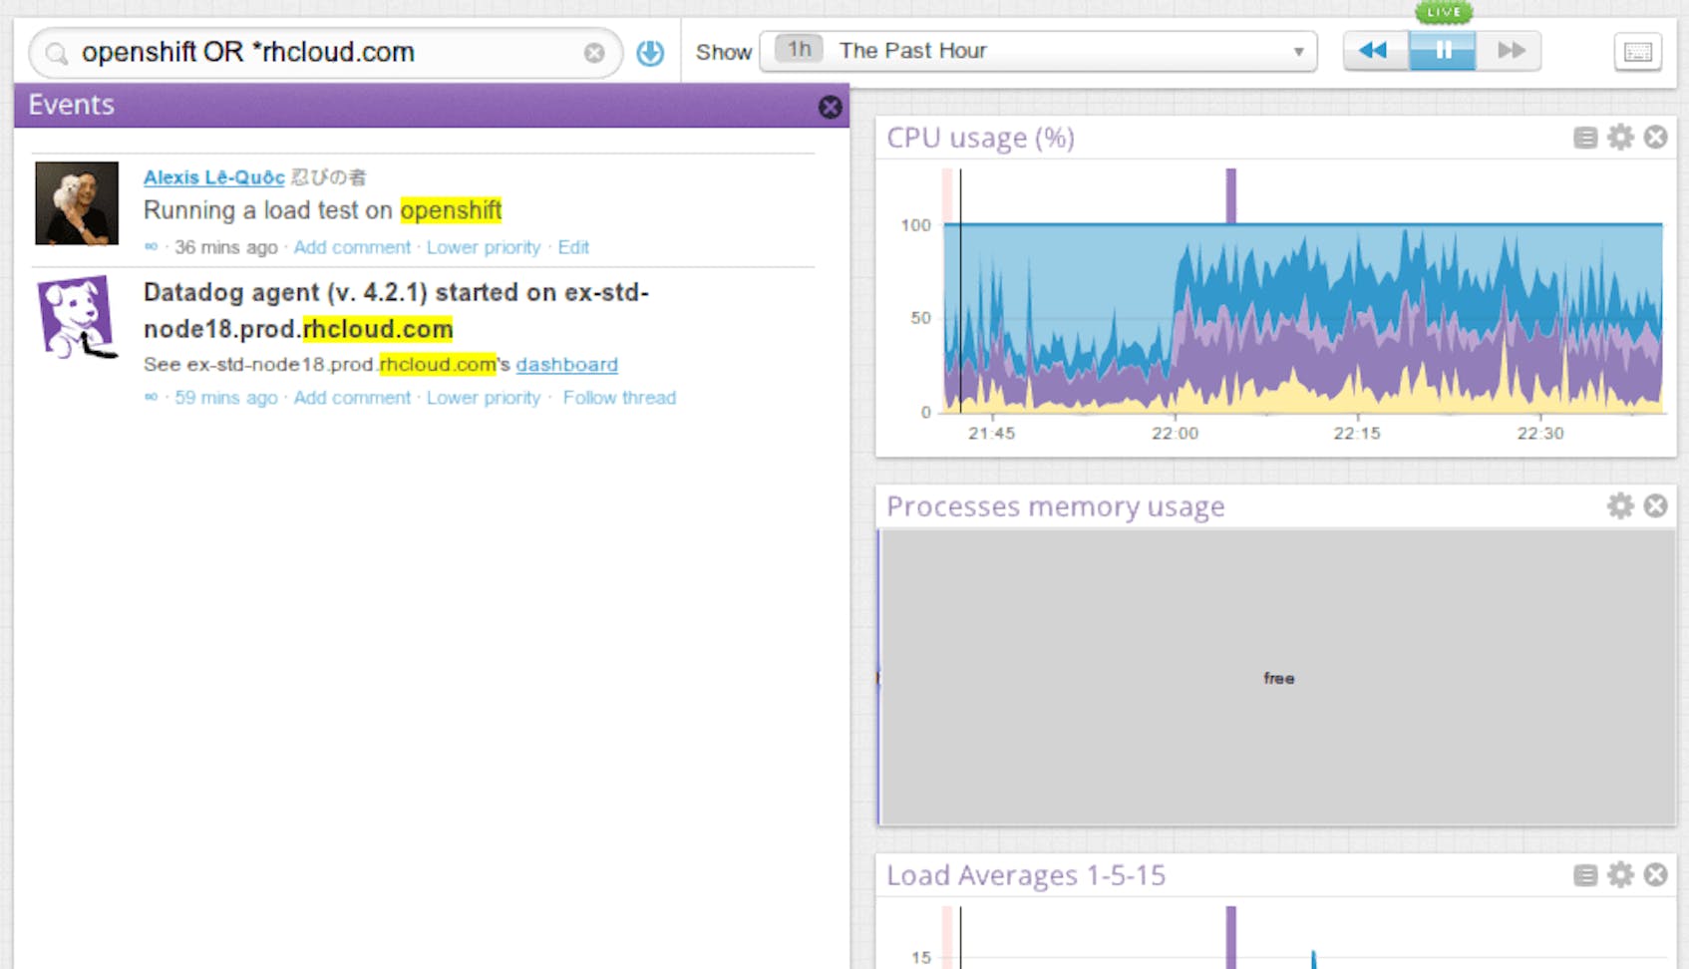Viewport: 1689px width, 969px height.
Task: Show the Load Averages graph legend
Action: 1583,875
